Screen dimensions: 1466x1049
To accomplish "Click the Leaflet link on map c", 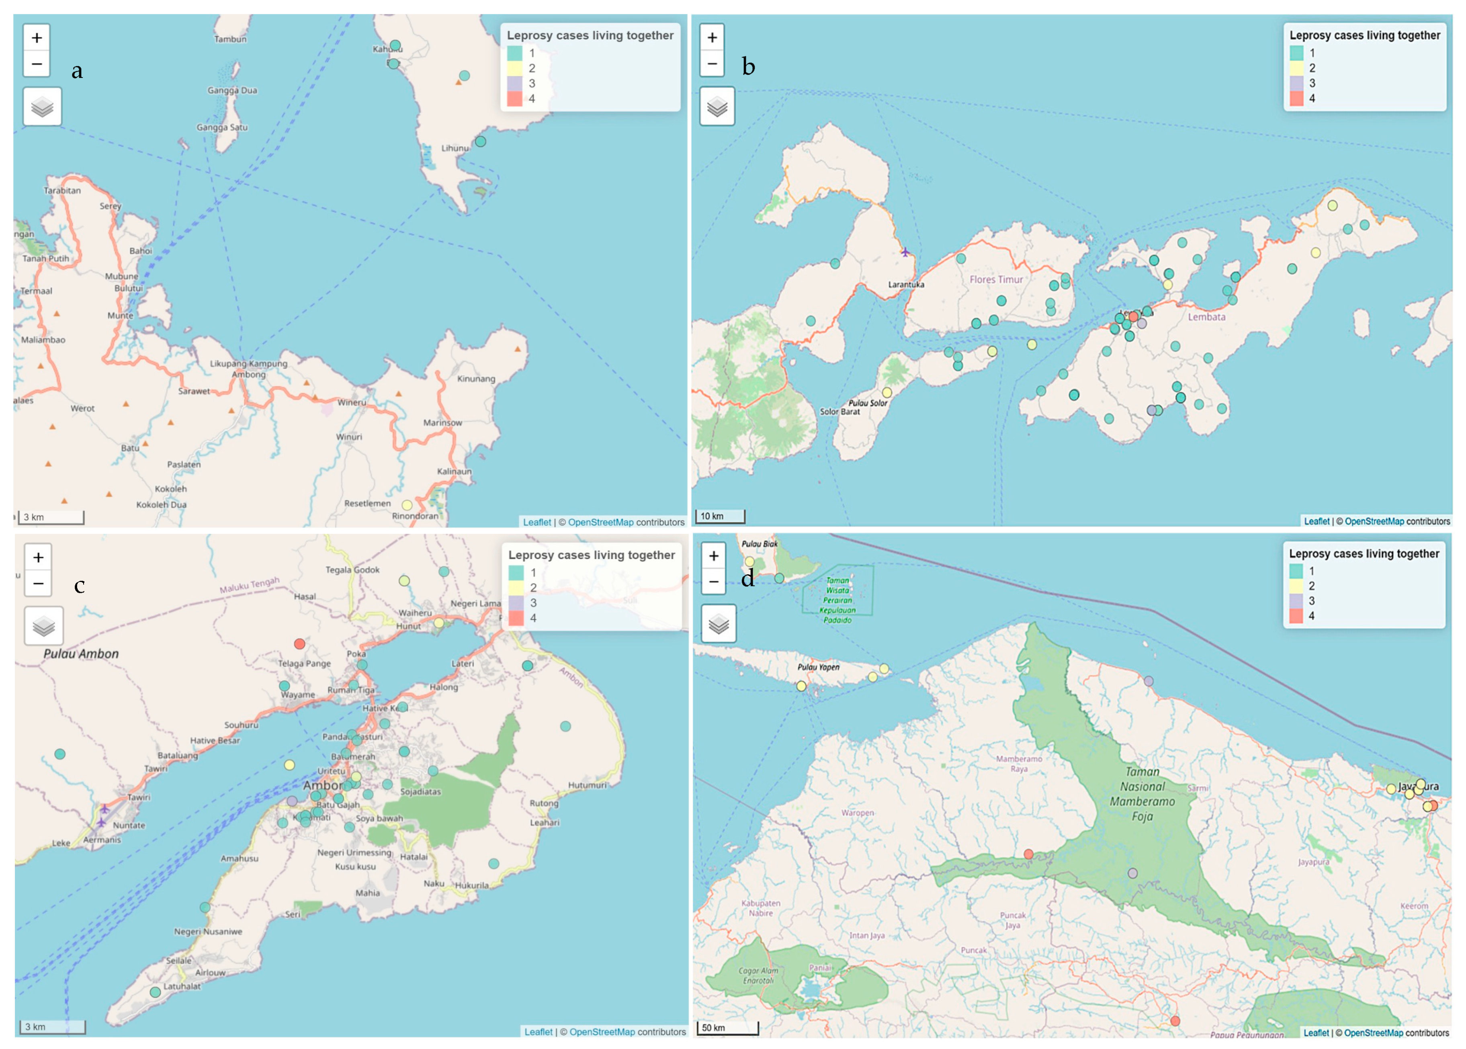I will pos(538,1032).
